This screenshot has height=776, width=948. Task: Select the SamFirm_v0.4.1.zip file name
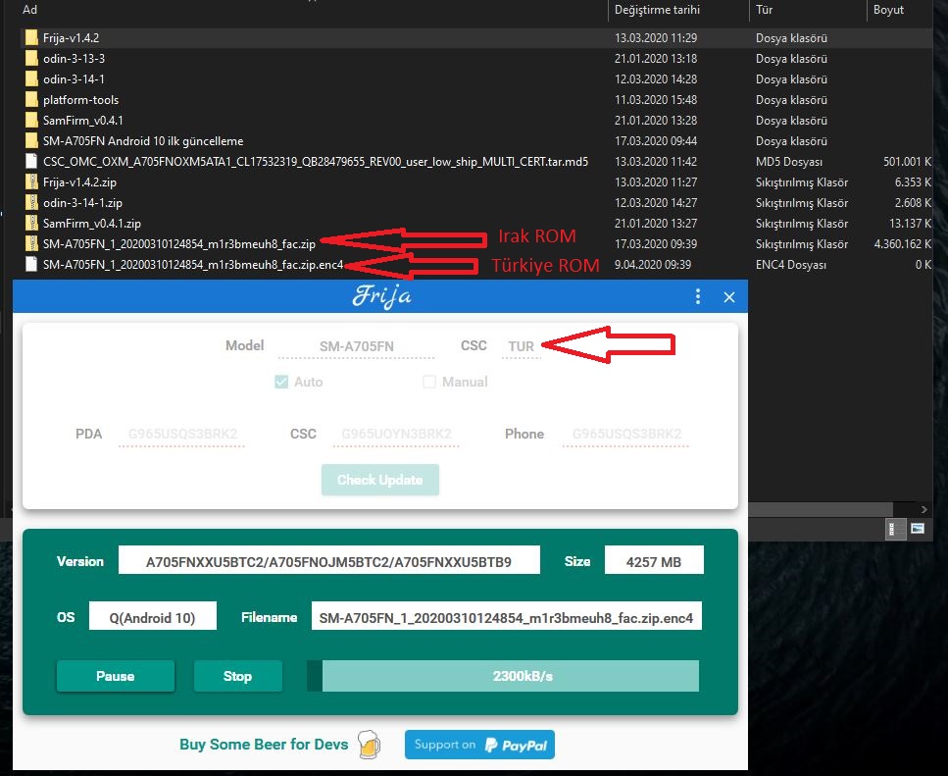click(91, 223)
